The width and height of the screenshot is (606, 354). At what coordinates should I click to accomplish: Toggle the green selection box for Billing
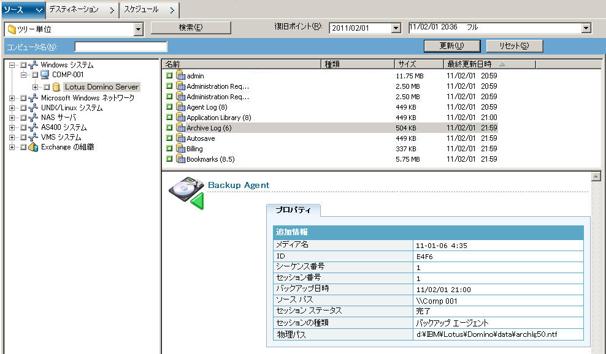click(x=170, y=149)
